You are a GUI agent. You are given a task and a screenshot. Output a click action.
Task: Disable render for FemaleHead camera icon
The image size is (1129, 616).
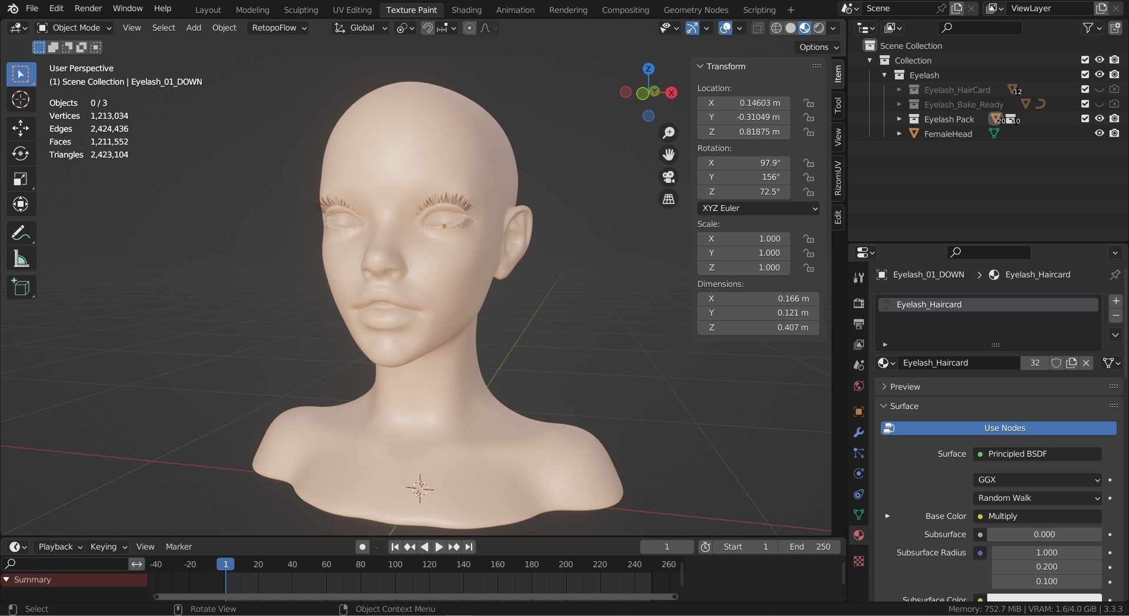pyautogui.click(x=1114, y=133)
